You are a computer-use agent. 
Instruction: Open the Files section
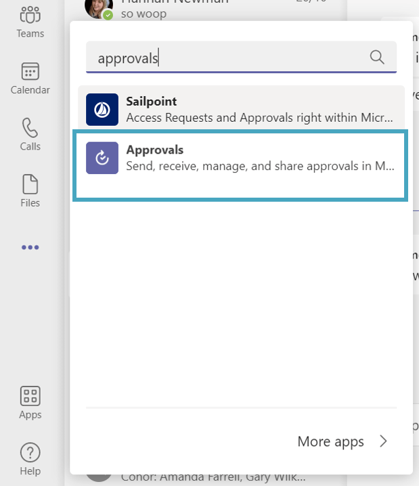pyautogui.click(x=30, y=191)
